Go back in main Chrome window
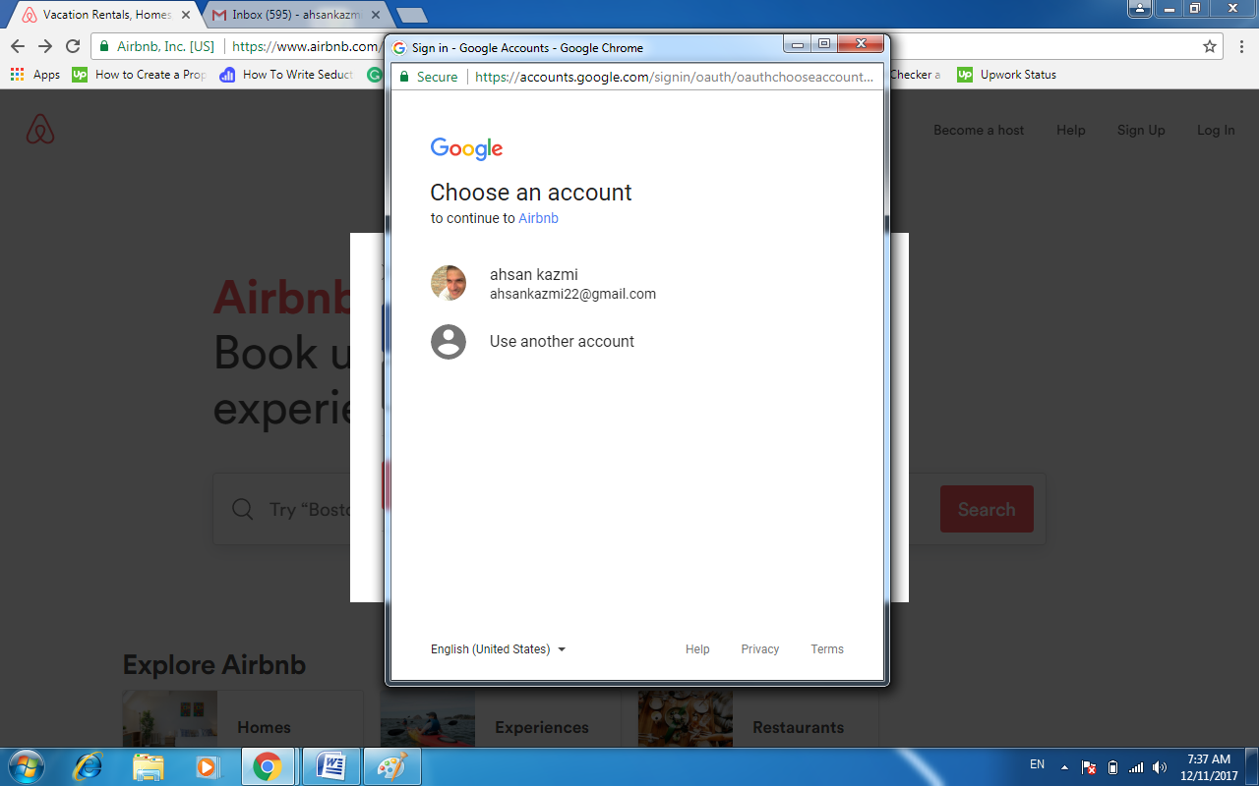 (x=18, y=46)
